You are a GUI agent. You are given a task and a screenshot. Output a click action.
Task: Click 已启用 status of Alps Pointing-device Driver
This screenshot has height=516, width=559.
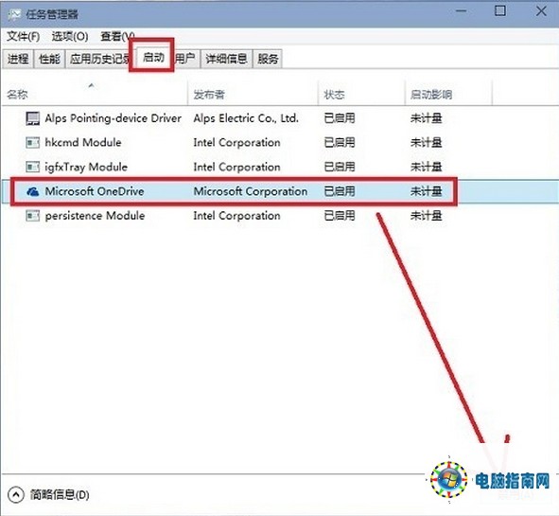coord(340,118)
